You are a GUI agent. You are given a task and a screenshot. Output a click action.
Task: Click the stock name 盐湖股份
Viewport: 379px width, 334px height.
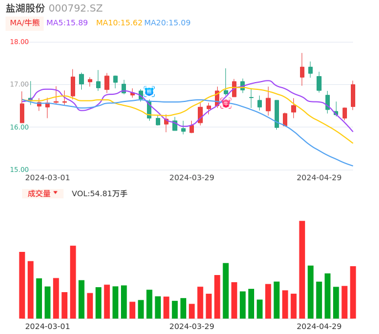(25, 8)
